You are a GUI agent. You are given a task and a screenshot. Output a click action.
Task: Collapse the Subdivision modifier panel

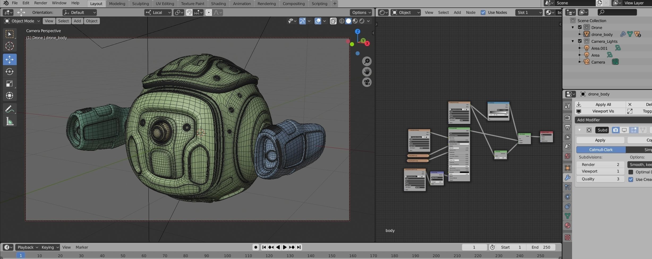click(x=579, y=130)
